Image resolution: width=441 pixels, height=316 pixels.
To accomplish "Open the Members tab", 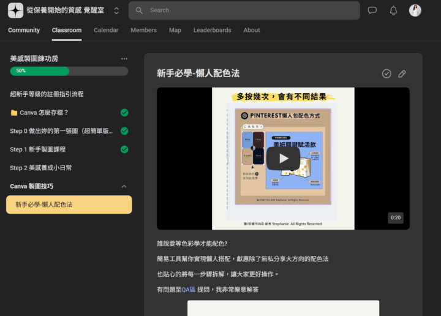I will click(143, 30).
